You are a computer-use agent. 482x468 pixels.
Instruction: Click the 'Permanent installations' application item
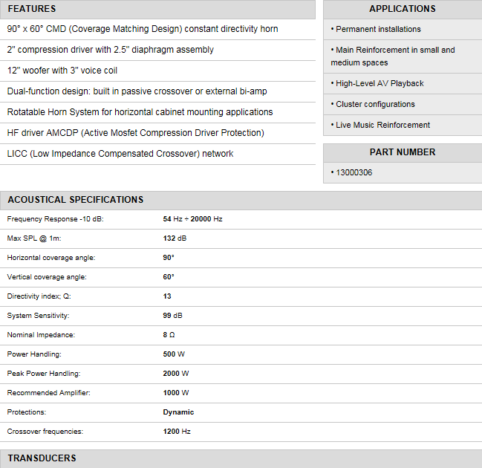[378, 29]
